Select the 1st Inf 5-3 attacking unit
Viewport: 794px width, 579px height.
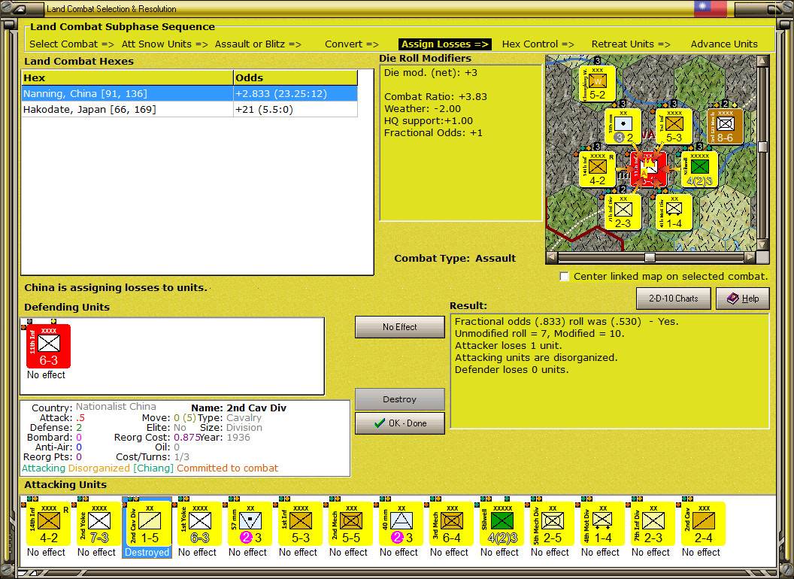[300, 524]
